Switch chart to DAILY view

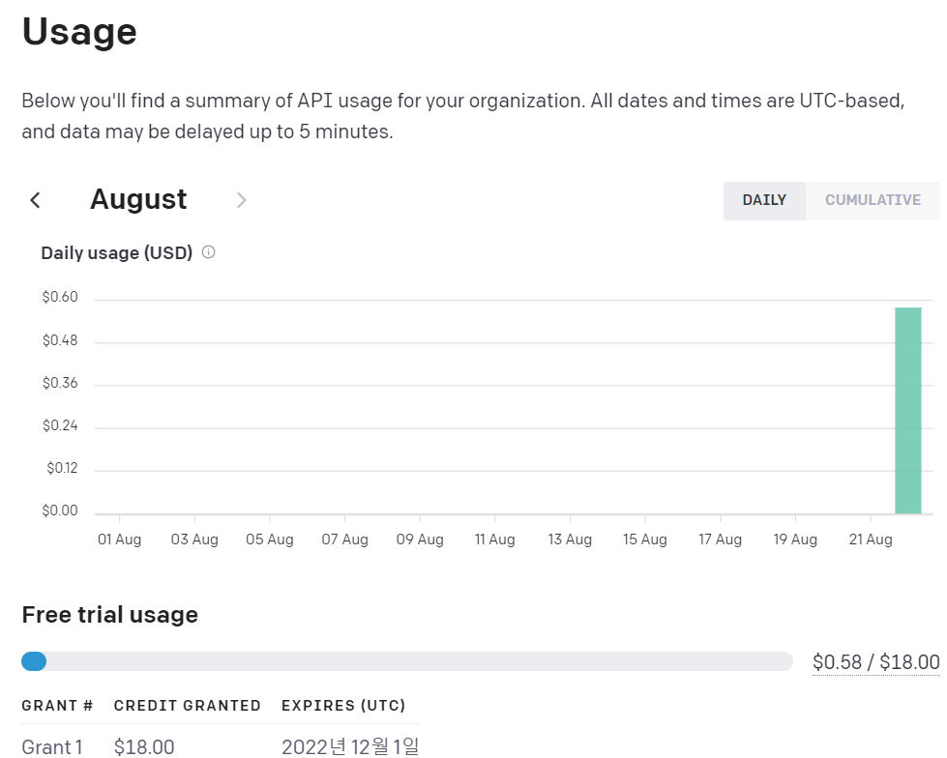click(x=764, y=200)
